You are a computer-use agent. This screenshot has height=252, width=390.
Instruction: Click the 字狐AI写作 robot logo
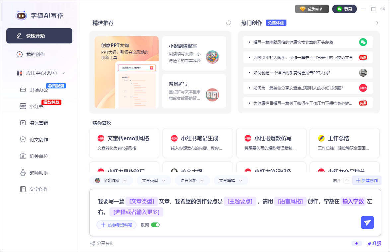click(21, 15)
